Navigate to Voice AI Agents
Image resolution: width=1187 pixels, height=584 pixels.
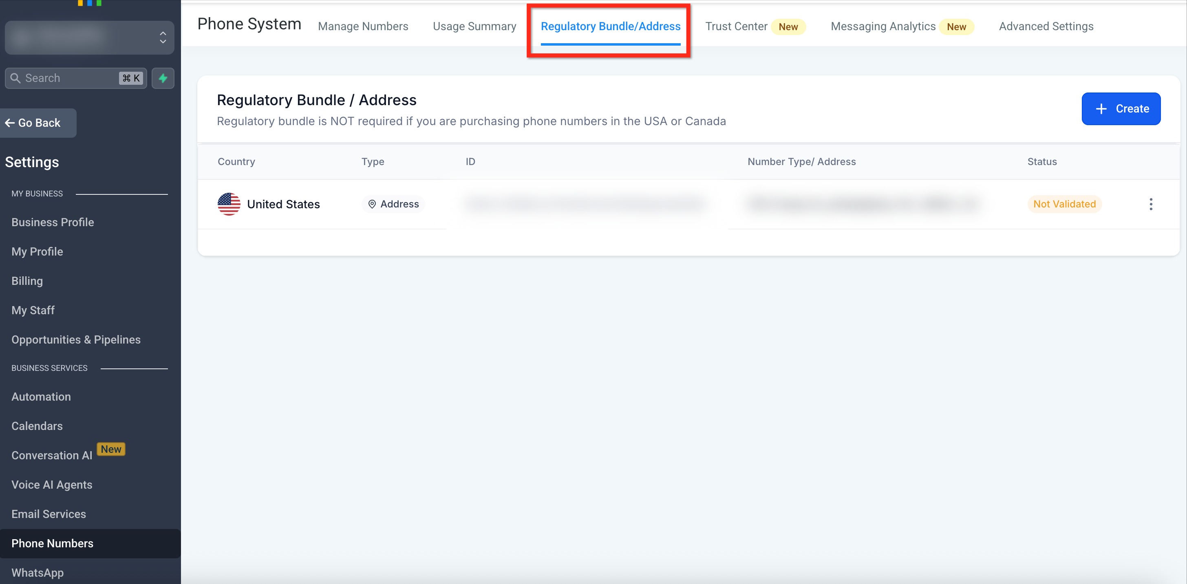click(52, 485)
